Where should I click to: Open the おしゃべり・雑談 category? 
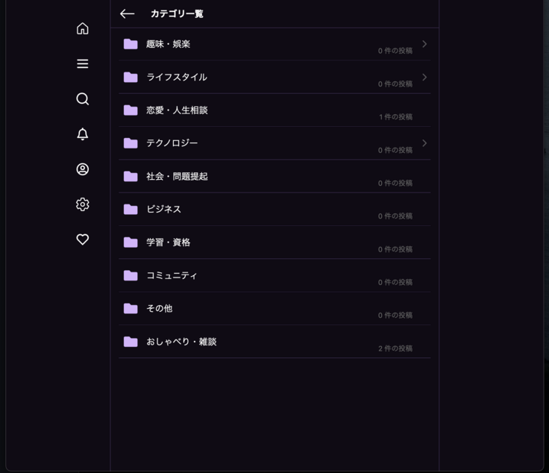181,342
